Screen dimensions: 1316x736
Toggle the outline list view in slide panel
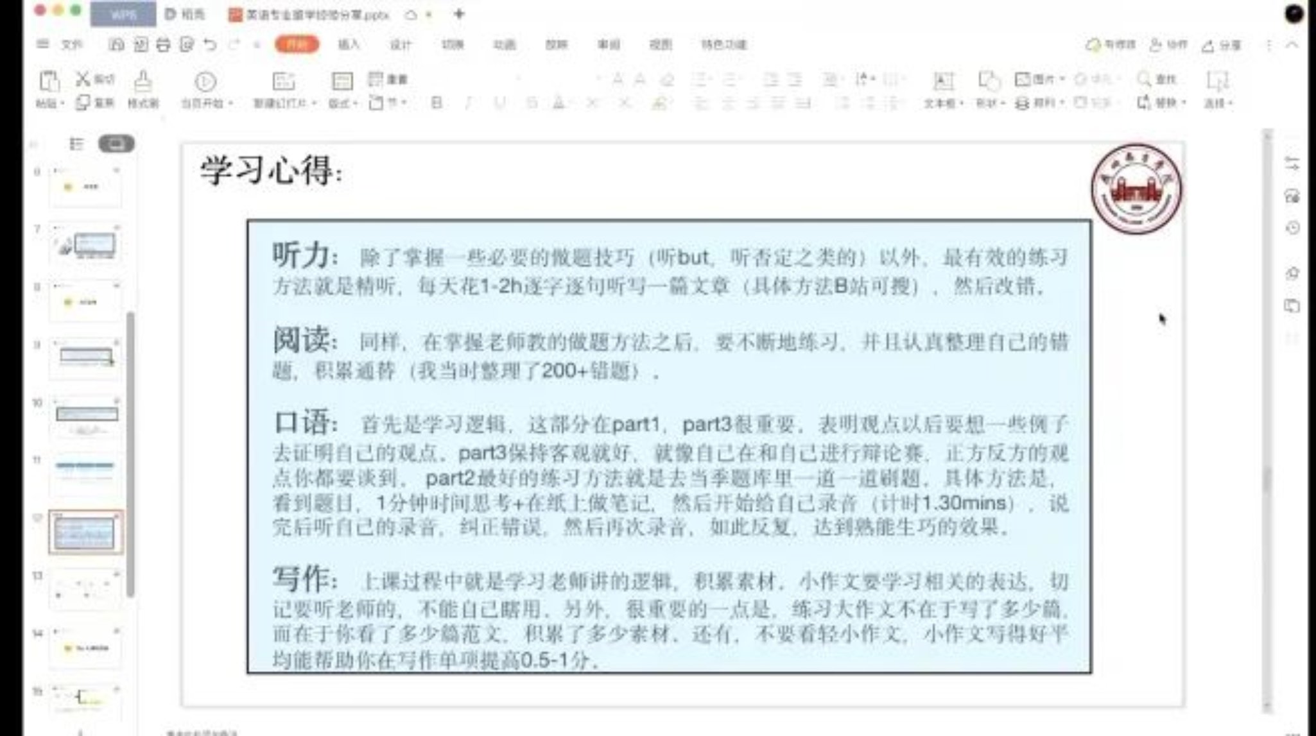click(76, 144)
